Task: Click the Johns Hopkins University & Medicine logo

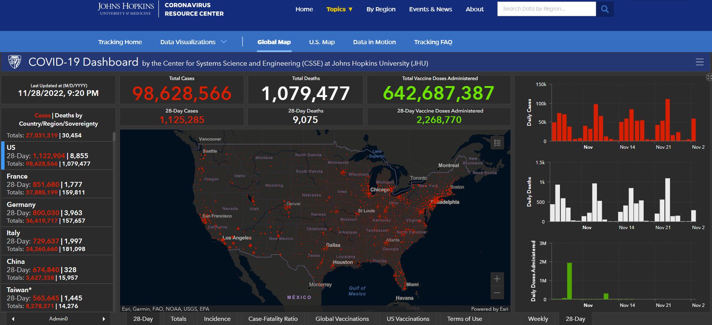Action: pyautogui.click(x=126, y=9)
